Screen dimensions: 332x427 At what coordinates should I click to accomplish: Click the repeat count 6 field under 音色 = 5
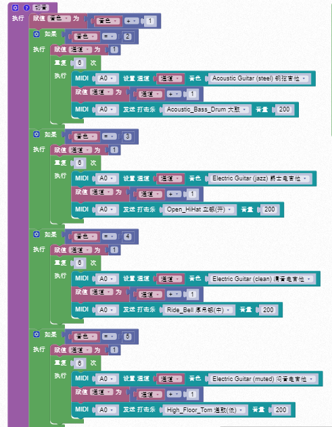79,363
